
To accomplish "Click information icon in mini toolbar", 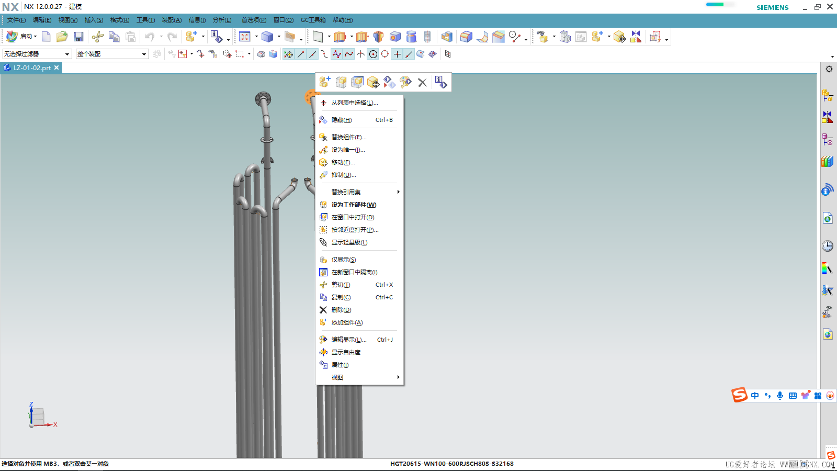I will pyautogui.click(x=441, y=82).
